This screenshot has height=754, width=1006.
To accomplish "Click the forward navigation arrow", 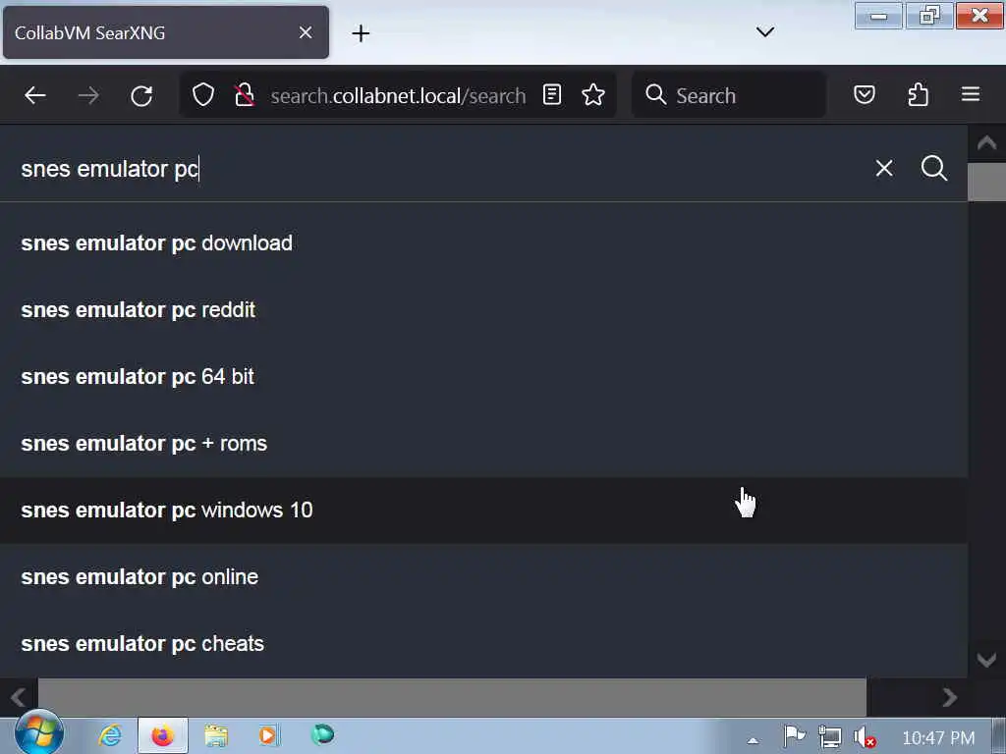I will (88, 96).
